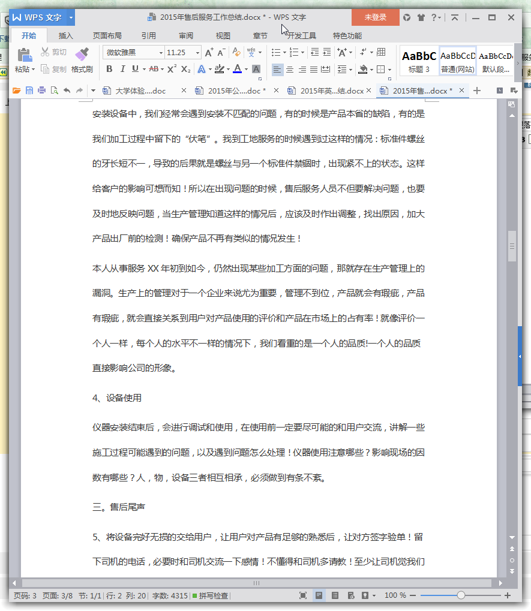Apply subscript formatting

click(185, 69)
